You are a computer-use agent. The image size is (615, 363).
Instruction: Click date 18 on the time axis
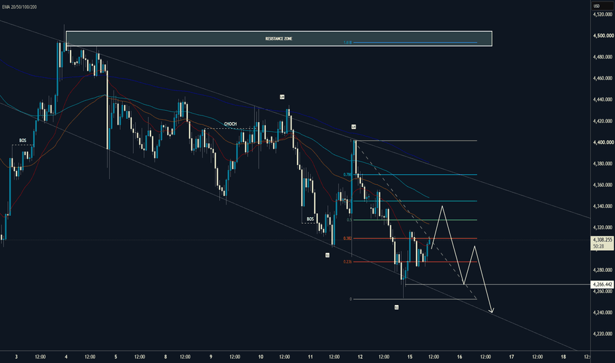pyautogui.click(x=564, y=356)
